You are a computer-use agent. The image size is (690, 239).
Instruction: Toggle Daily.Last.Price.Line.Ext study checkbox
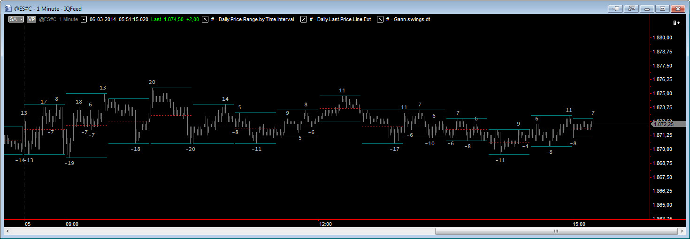coord(304,19)
